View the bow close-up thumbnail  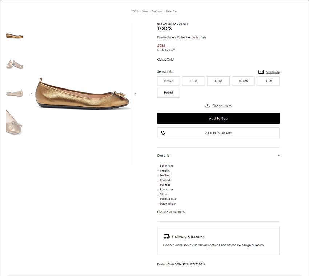(x=14, y=122)
